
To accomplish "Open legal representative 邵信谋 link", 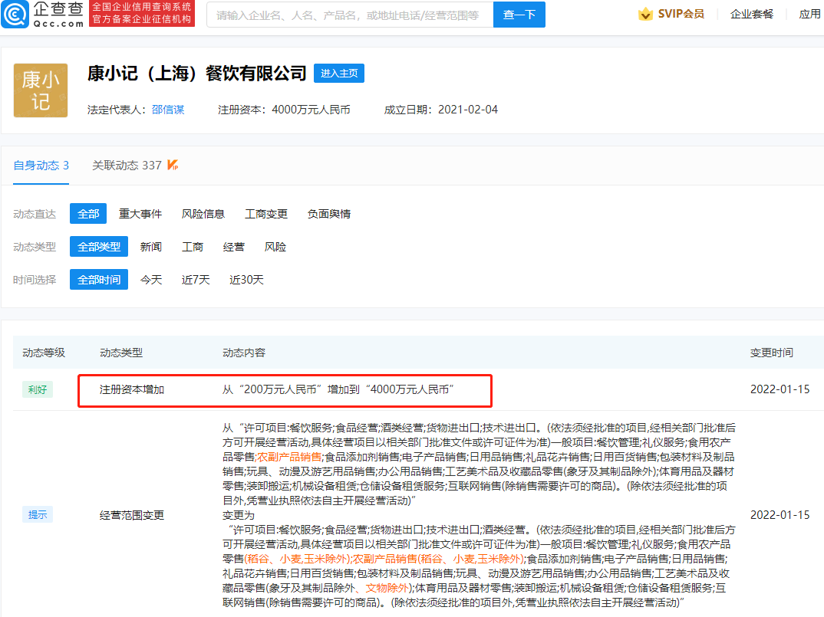I will tap(167, 110).
